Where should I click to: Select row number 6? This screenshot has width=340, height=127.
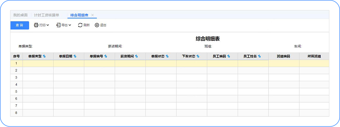click(x=16, y=98)
